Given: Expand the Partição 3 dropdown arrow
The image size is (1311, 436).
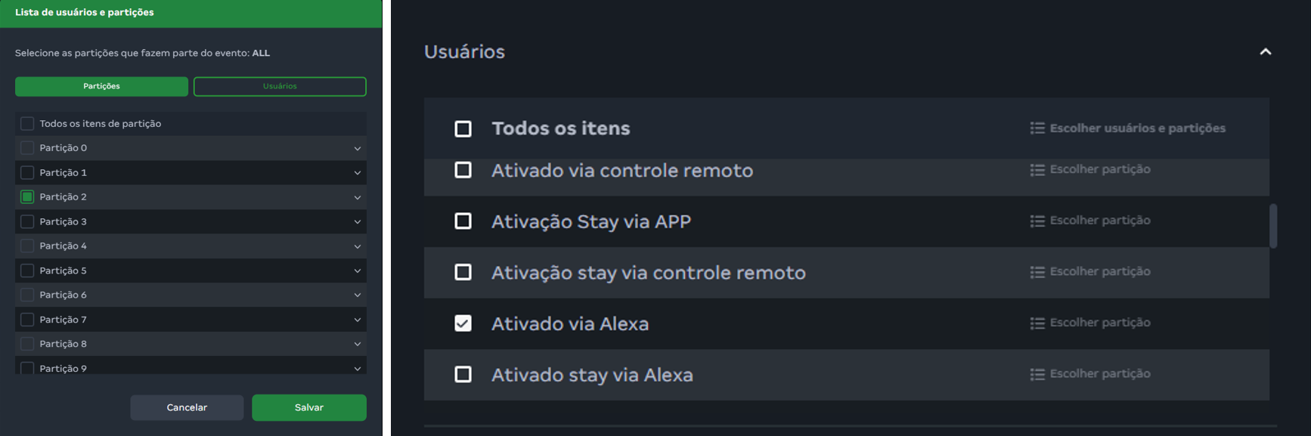Looking at the screenshot, I should (x=358, y=221).
